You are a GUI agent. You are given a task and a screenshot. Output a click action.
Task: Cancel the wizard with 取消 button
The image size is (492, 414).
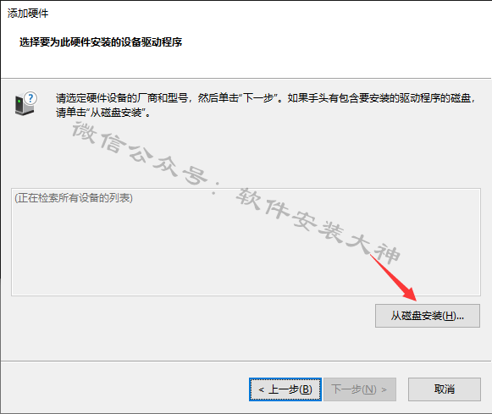(445, 389)
